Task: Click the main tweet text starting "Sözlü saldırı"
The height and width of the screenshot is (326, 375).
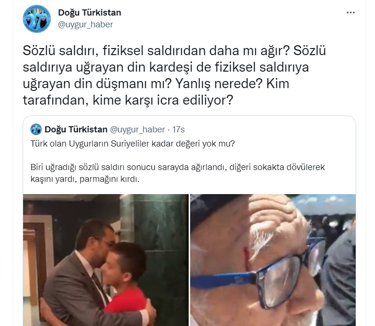Action: [174, 75]
